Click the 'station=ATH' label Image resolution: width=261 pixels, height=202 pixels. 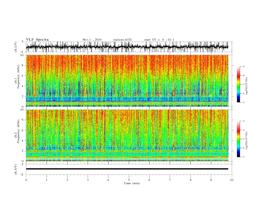click(x=122, y=40)
